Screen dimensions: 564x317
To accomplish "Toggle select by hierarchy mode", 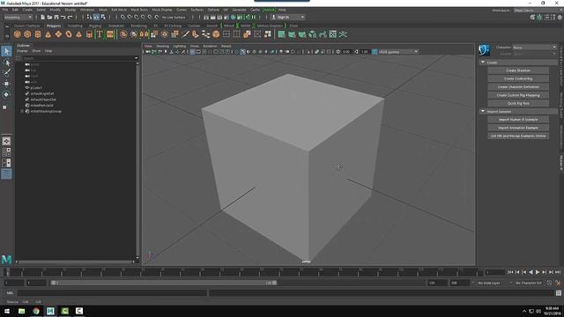I will 90,17.
